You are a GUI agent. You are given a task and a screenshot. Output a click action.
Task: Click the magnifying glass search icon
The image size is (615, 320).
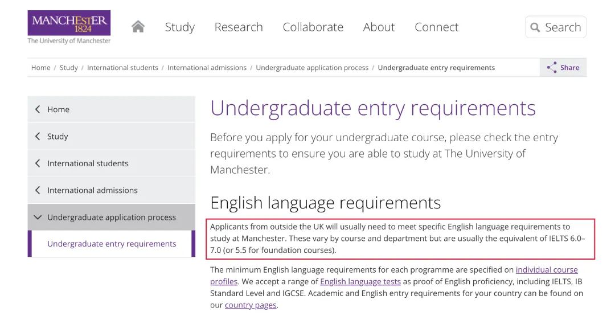[535, 27]
